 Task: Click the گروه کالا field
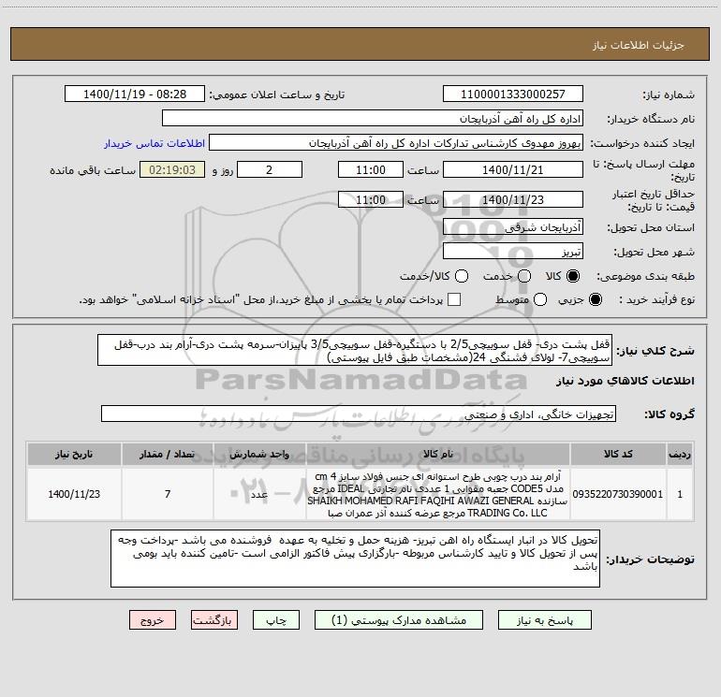(x=359, y=414)
